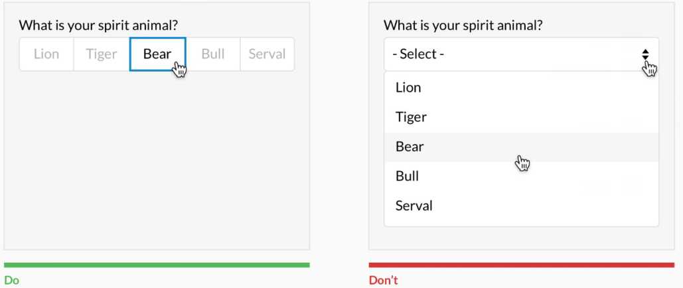Select the Tiger segmented option

102,54
